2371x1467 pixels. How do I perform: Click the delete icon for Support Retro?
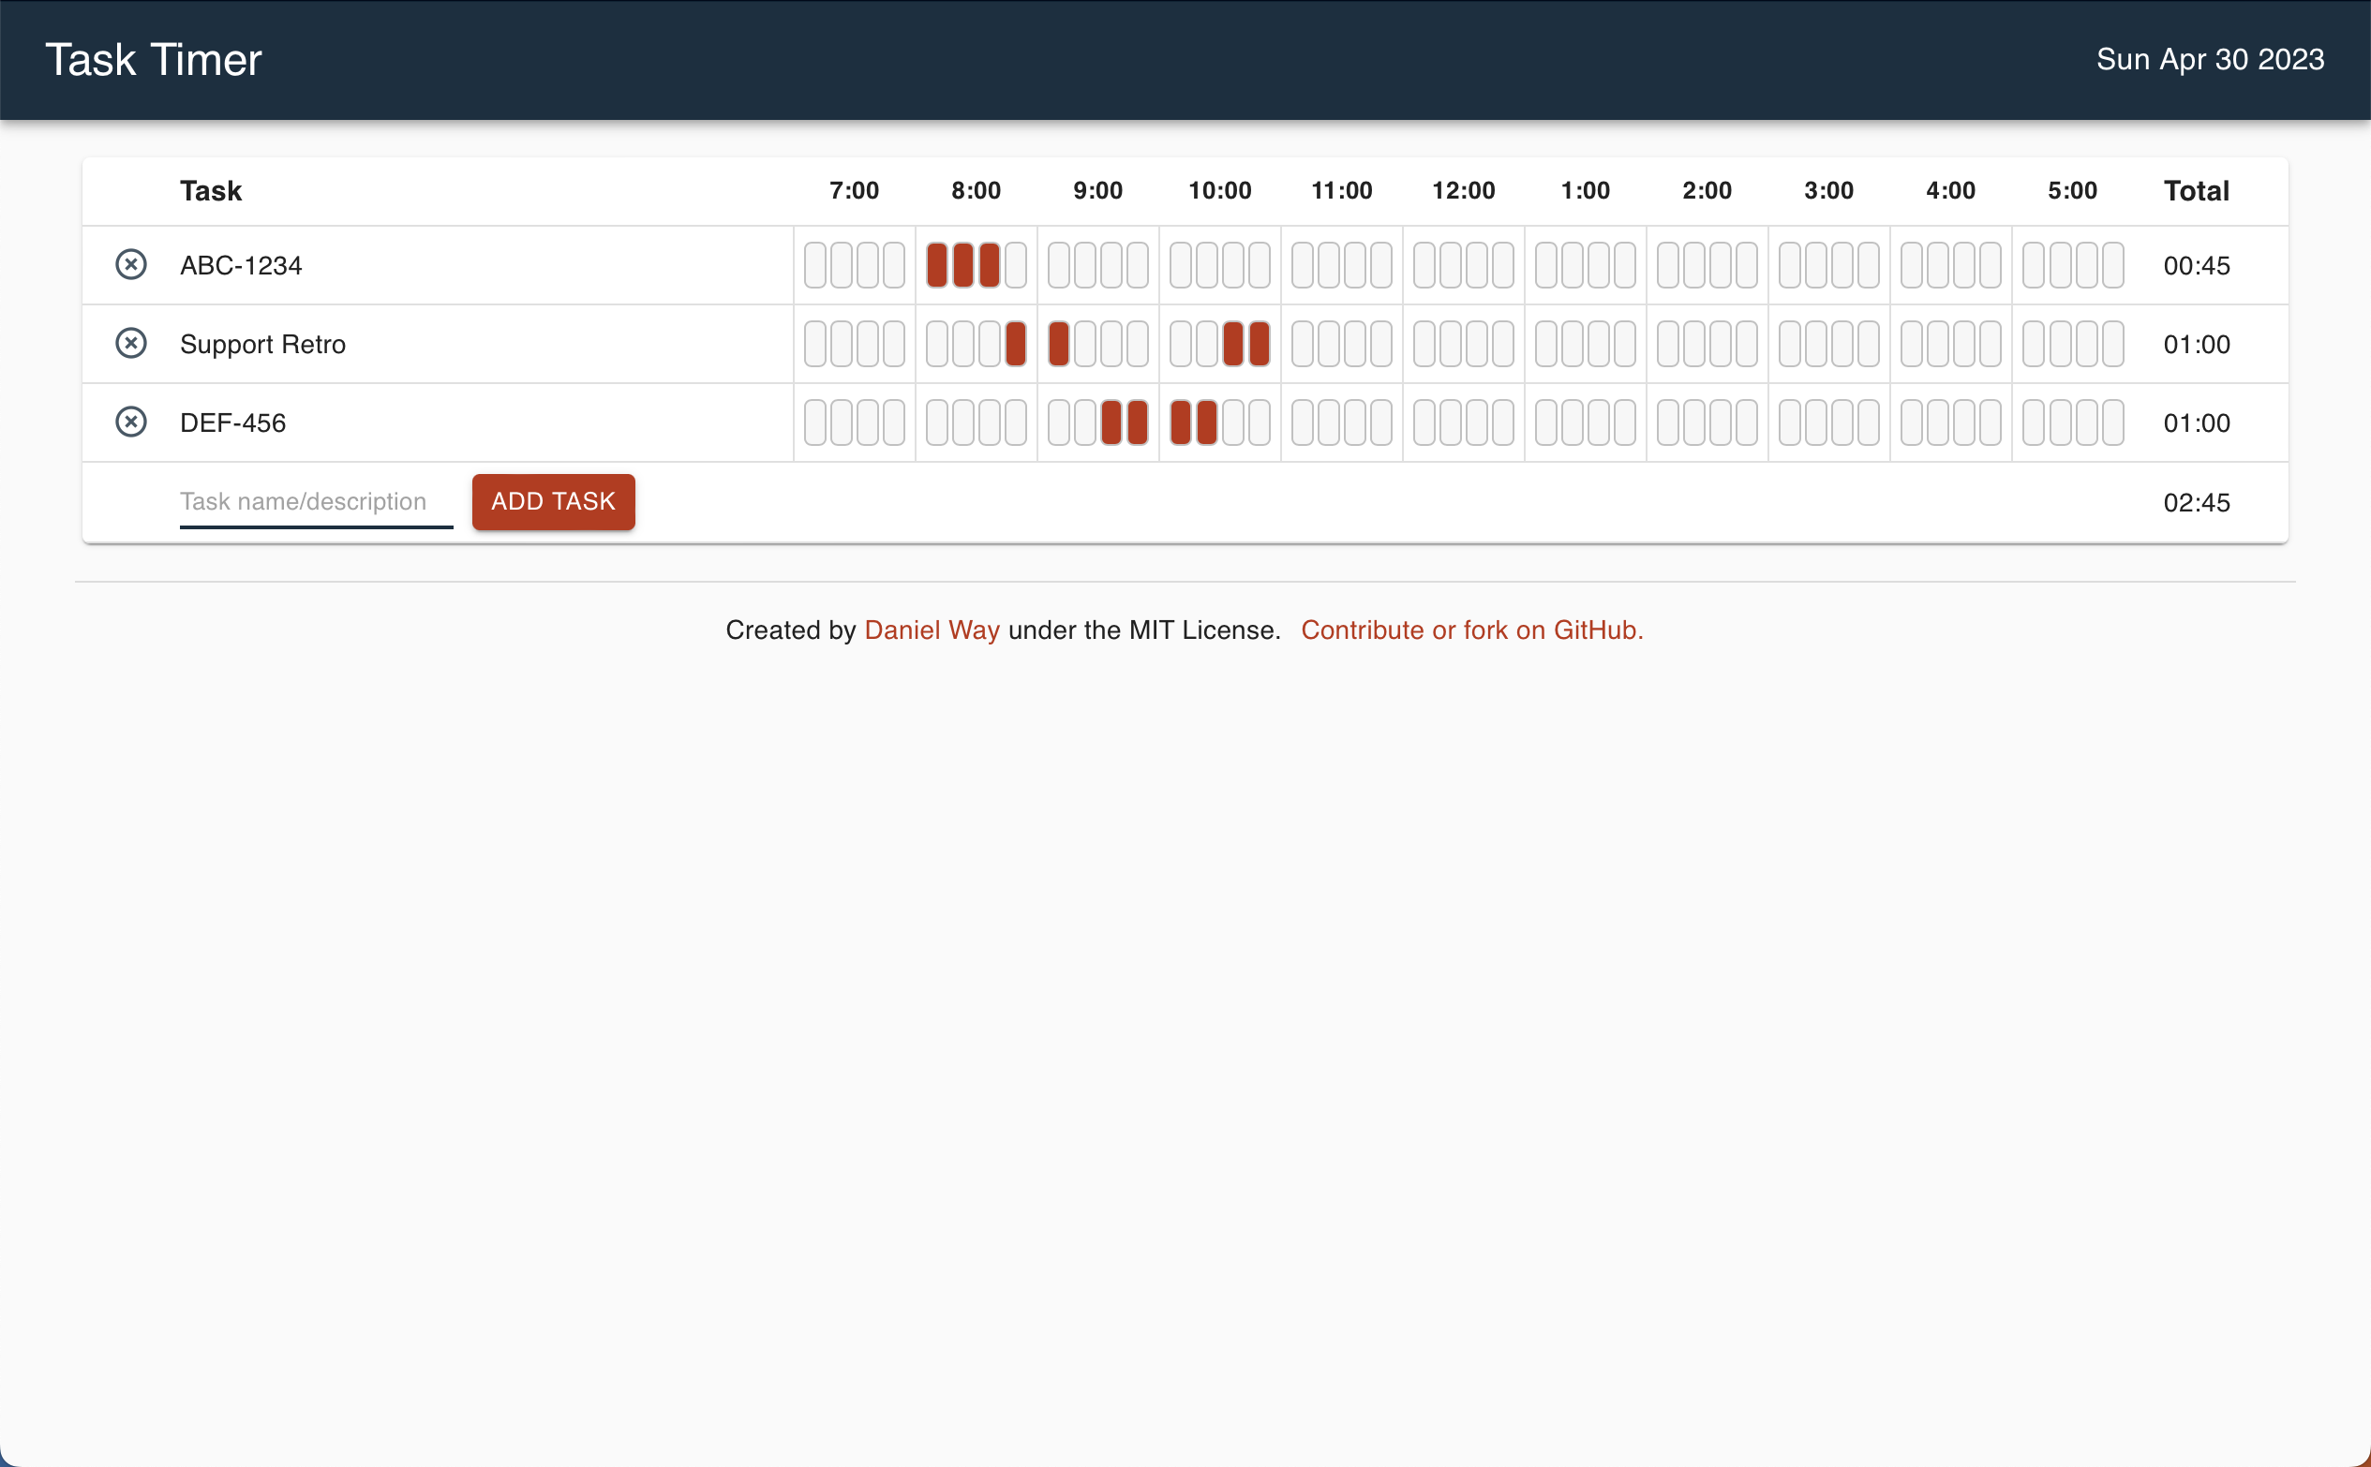[130, 345]
